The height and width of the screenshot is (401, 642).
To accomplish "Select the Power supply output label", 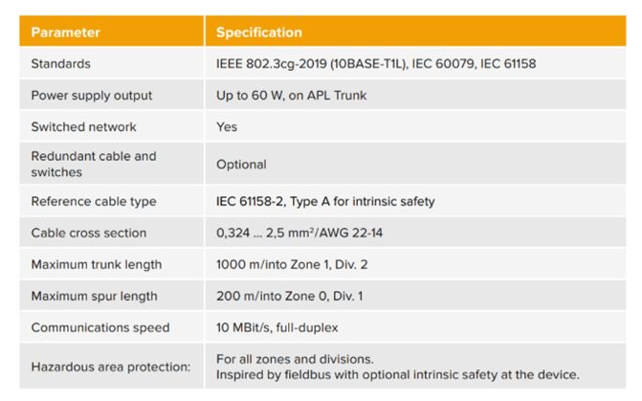I will pyautogui.click(x=91, y=96).
